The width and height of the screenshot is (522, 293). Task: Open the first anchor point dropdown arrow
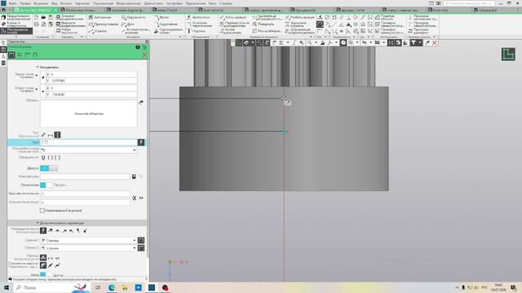click(36, 76)
